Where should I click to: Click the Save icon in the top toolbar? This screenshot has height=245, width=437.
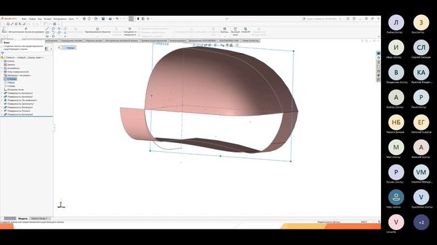[103, 18]
